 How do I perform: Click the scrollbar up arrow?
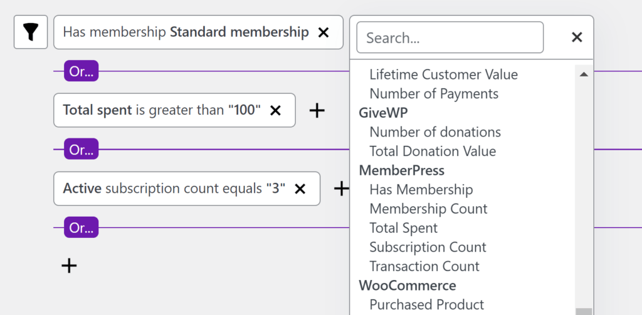coord(584,74)
